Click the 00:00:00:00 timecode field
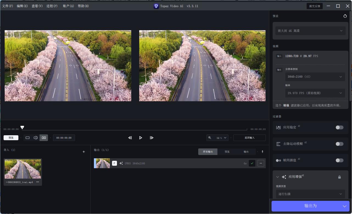352x214 pixels. pyautogui.click(x=64, y=138)
